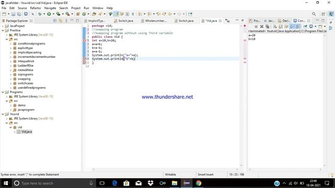
Task: Select the LadderIfElse package
Action: (26, 66)
